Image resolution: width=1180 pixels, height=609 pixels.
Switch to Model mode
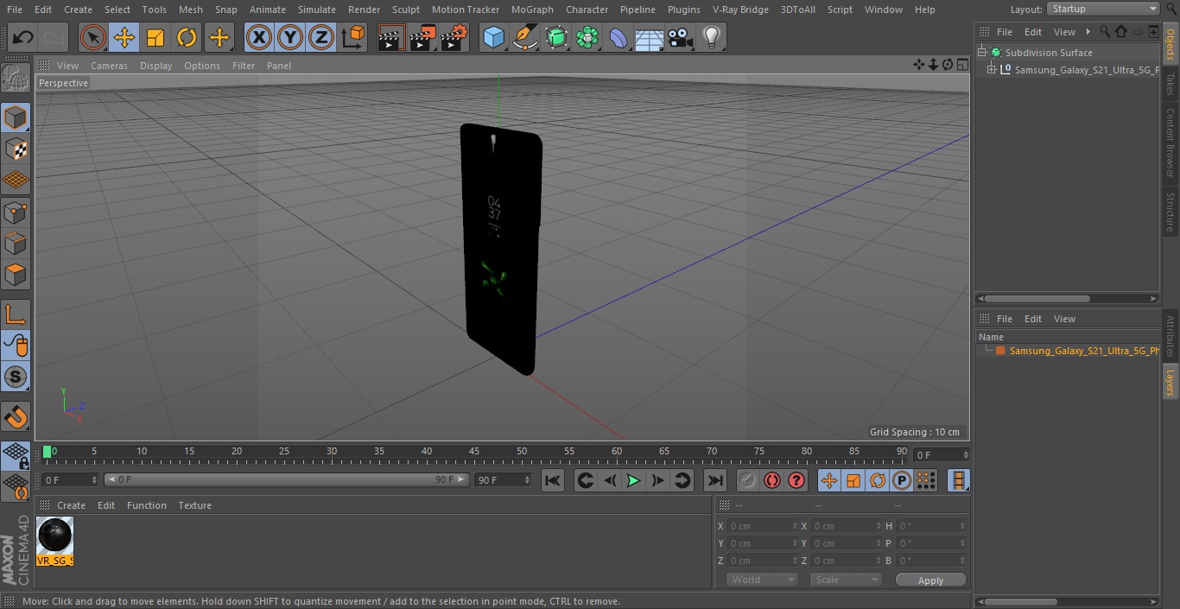16,117
